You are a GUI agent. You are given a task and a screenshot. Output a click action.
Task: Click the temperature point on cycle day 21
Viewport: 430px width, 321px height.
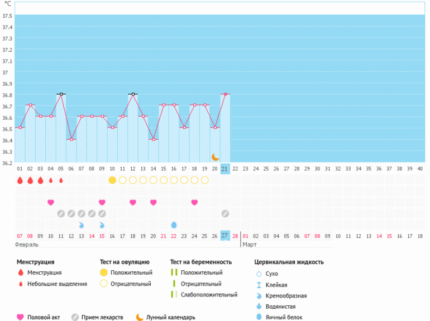tap(225, 94)
